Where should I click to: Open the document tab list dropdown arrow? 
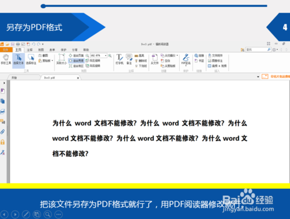click(x=258, y=77)
